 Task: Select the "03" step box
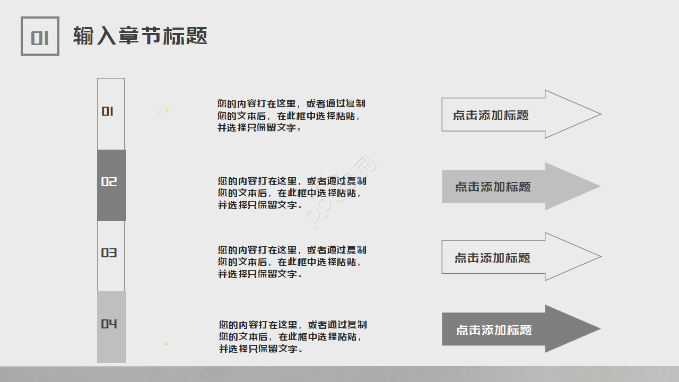pos(111,256)
